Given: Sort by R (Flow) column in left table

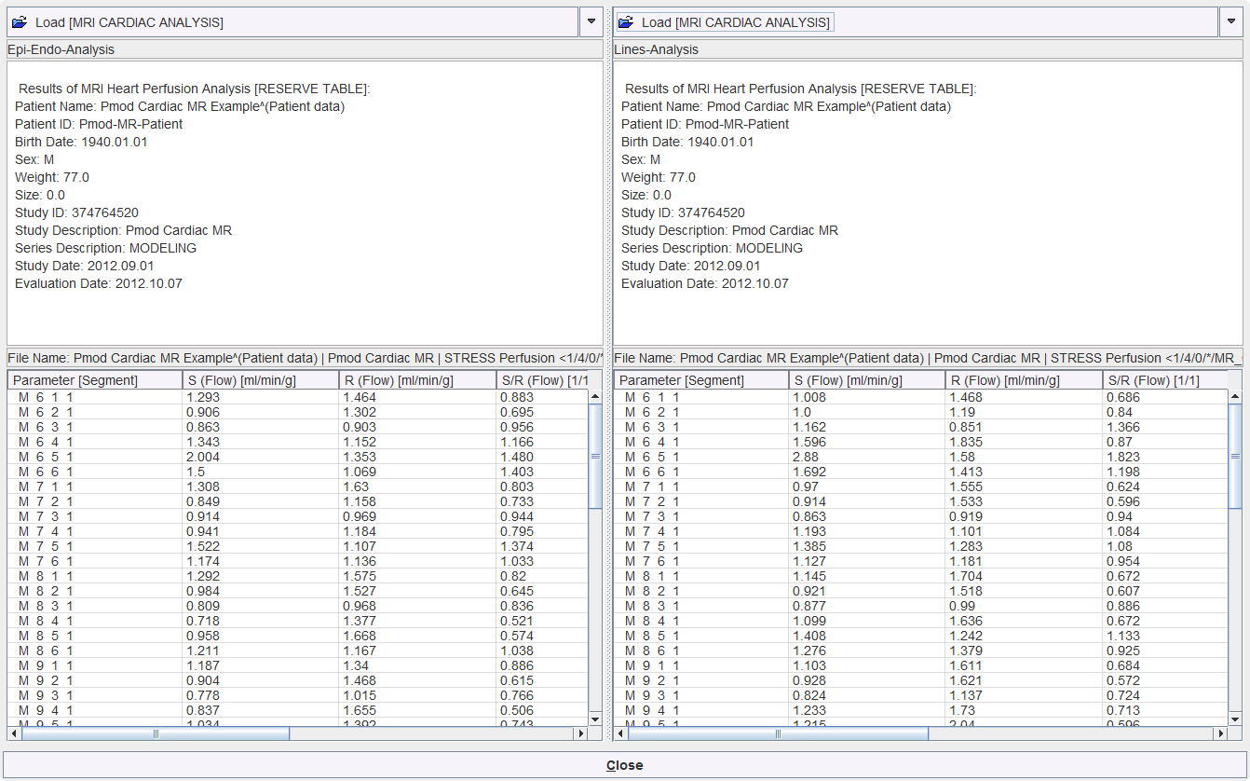Looking at the screenshot, I should (417, 380).
